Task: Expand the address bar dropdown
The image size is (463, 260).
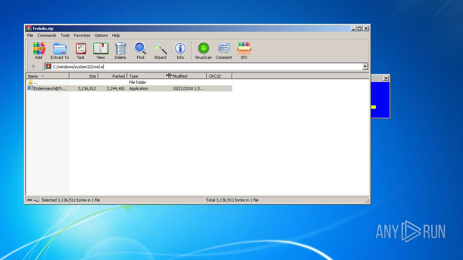Action: (365, 66)
